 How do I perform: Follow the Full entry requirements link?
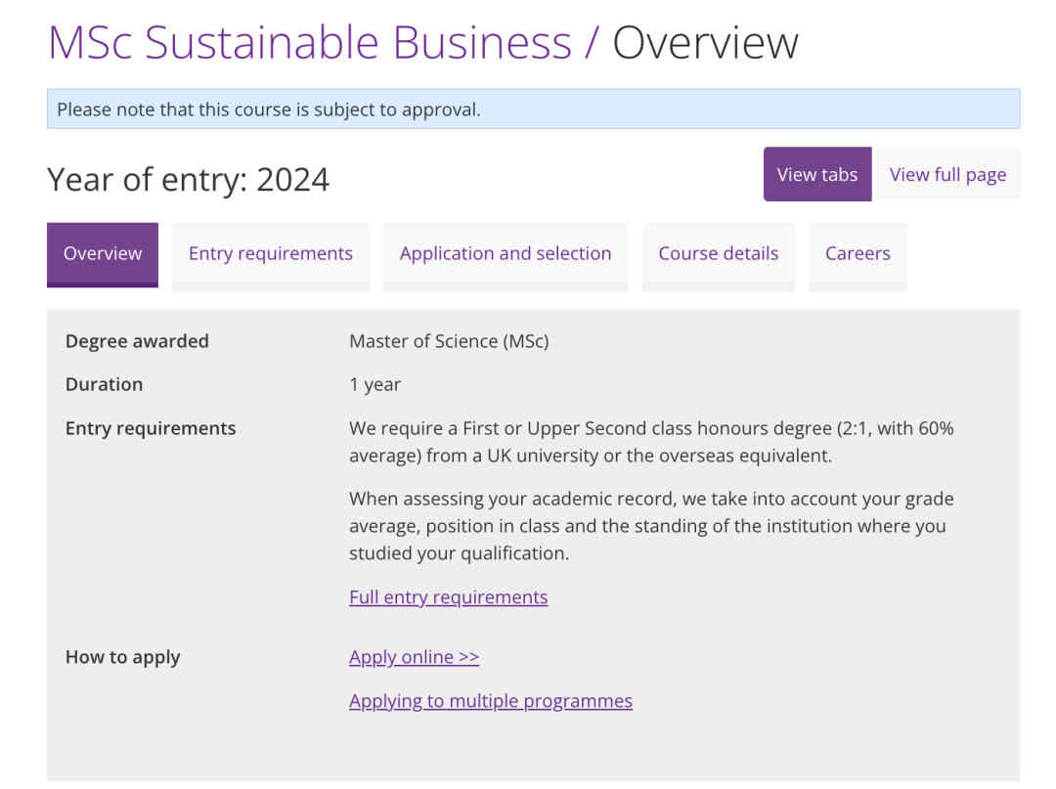(x=448, y=596)
